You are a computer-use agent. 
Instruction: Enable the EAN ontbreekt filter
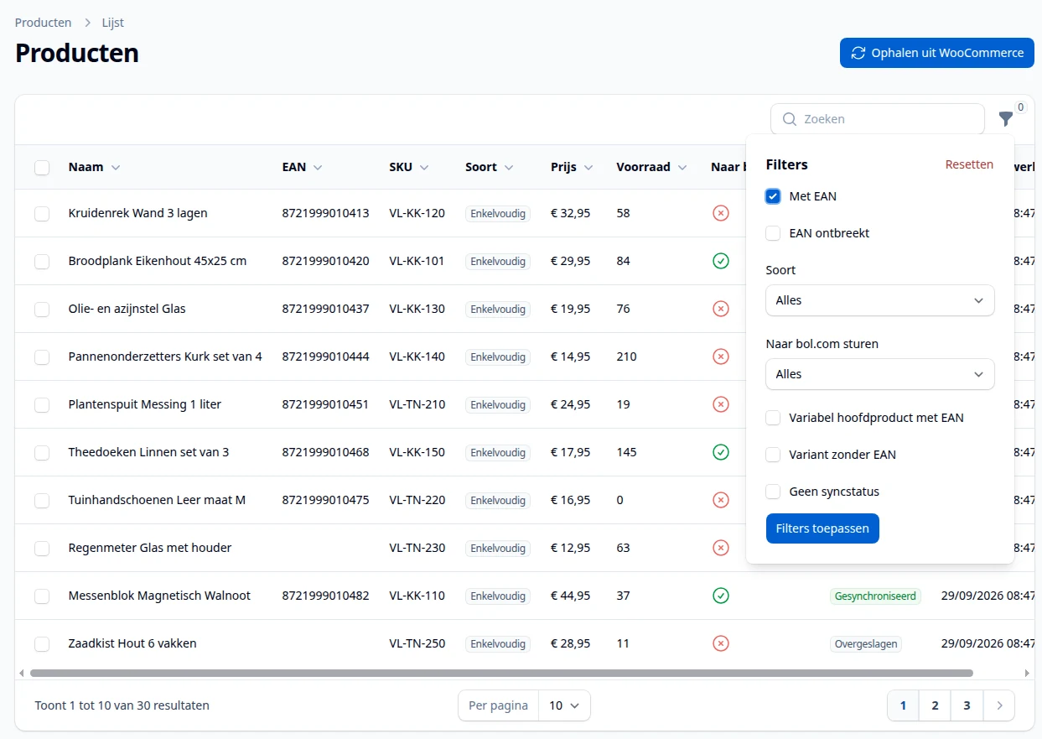[773, 233]
